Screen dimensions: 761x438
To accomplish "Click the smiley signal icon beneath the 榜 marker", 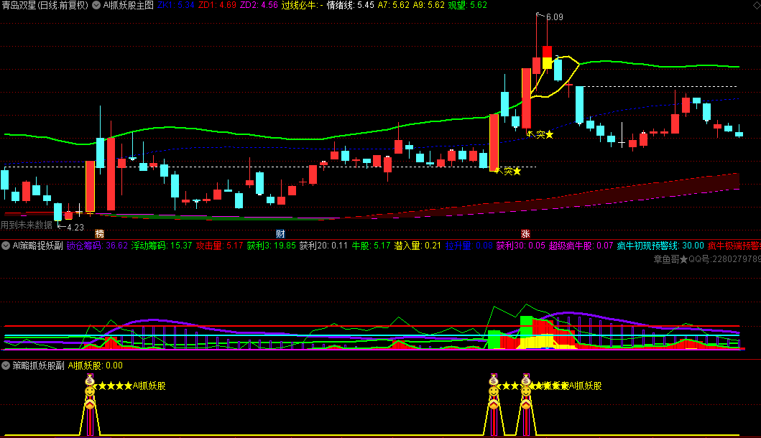I will coord(90,391).
